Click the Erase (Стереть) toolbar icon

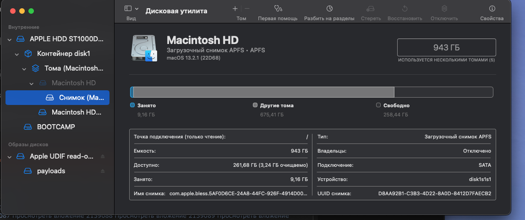[371, 9]
